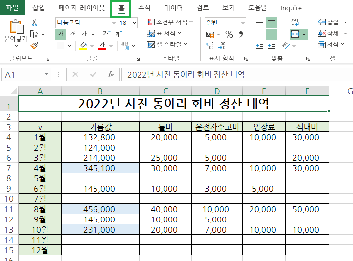Click the Paste clipboard icon

(x=17, y=26)
